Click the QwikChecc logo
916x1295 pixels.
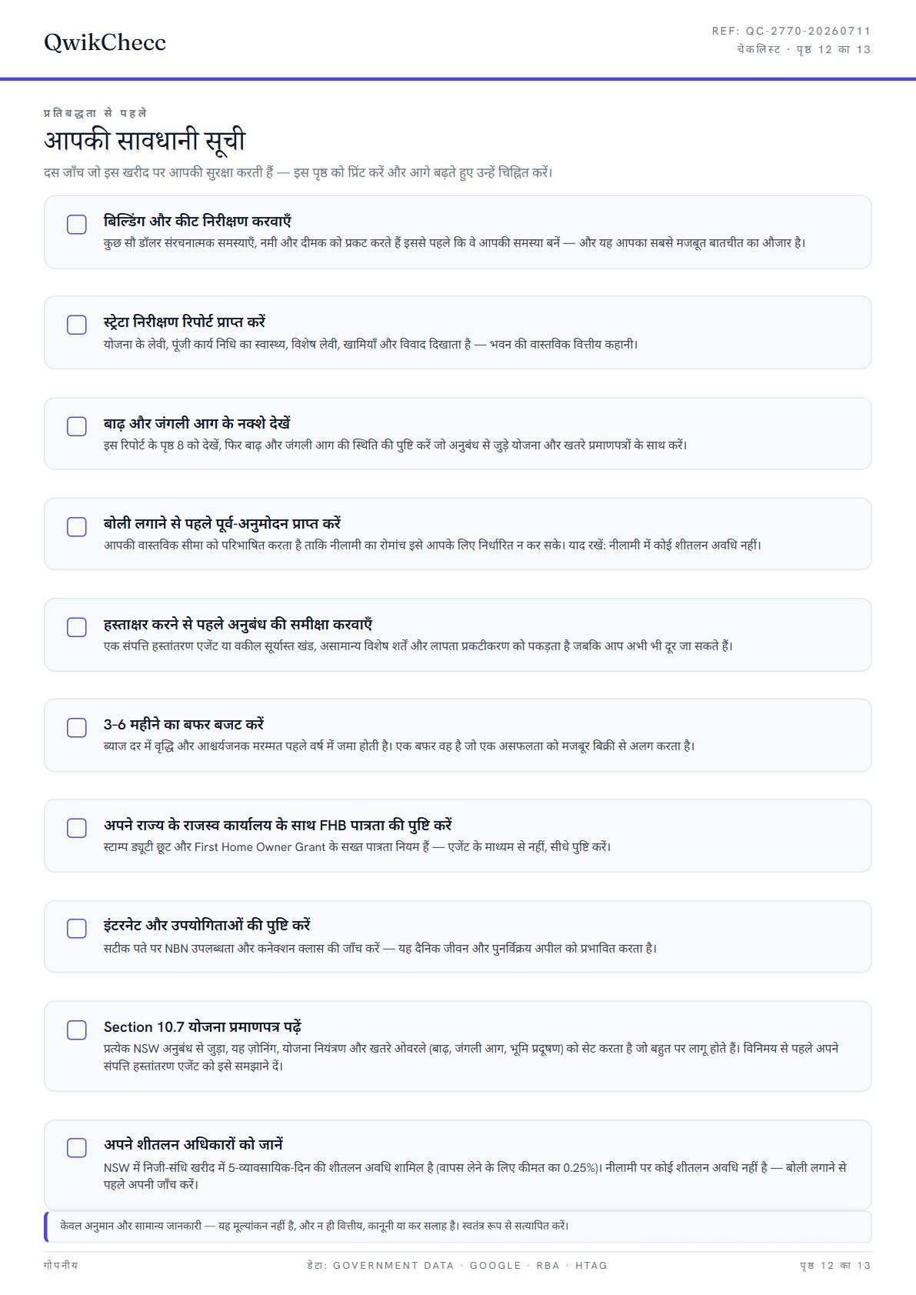(105, 42)
